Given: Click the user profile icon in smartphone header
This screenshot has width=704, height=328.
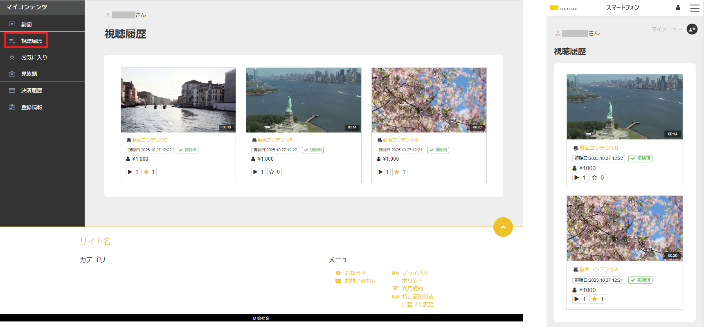Looking at the screenshot, I should pos(678,7).
